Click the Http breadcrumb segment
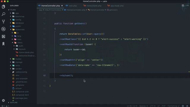190x107 pixels. click(47, 10)
